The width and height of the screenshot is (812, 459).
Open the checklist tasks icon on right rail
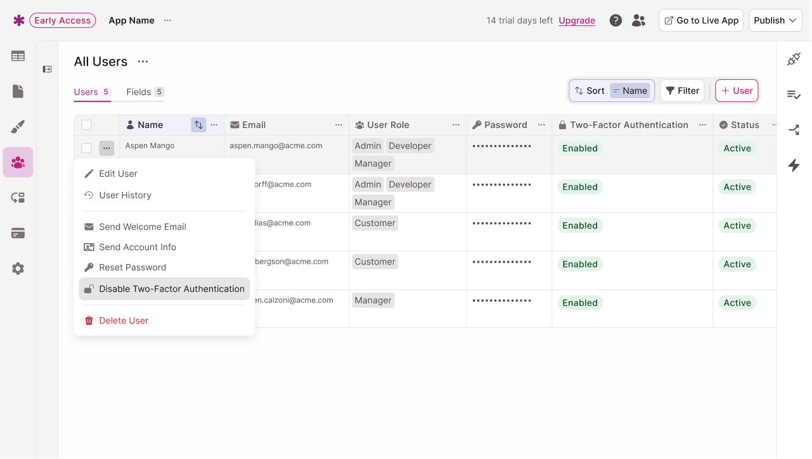[x=794, y=94]
